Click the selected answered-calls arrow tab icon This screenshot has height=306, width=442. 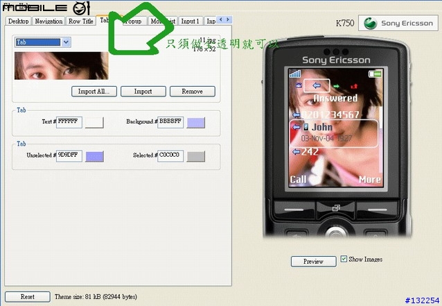click(x=317, y=85)
